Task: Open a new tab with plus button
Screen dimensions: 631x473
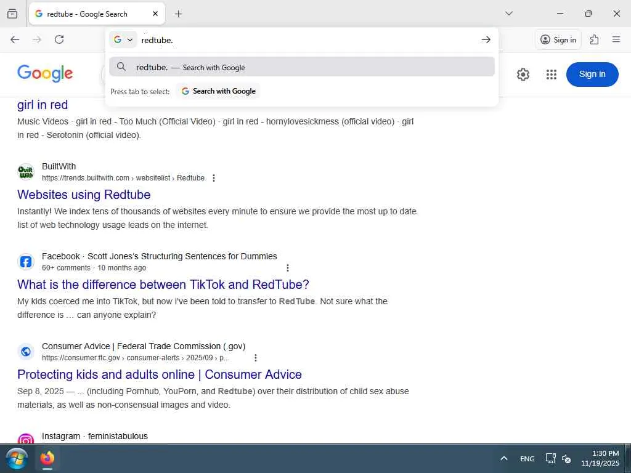Action: 178,14
